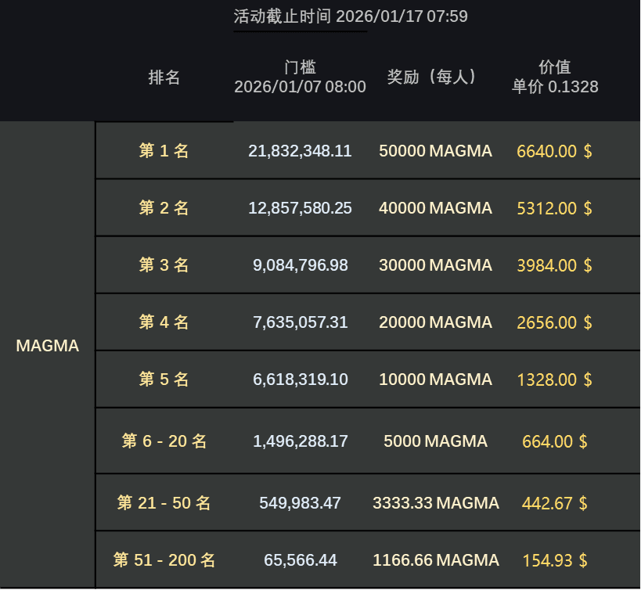Click the 5312.00 $ value

[x=554, y=208]
